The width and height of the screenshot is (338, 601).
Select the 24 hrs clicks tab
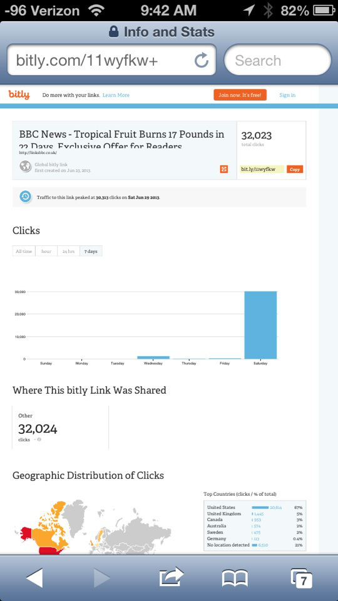coord(69,251)
